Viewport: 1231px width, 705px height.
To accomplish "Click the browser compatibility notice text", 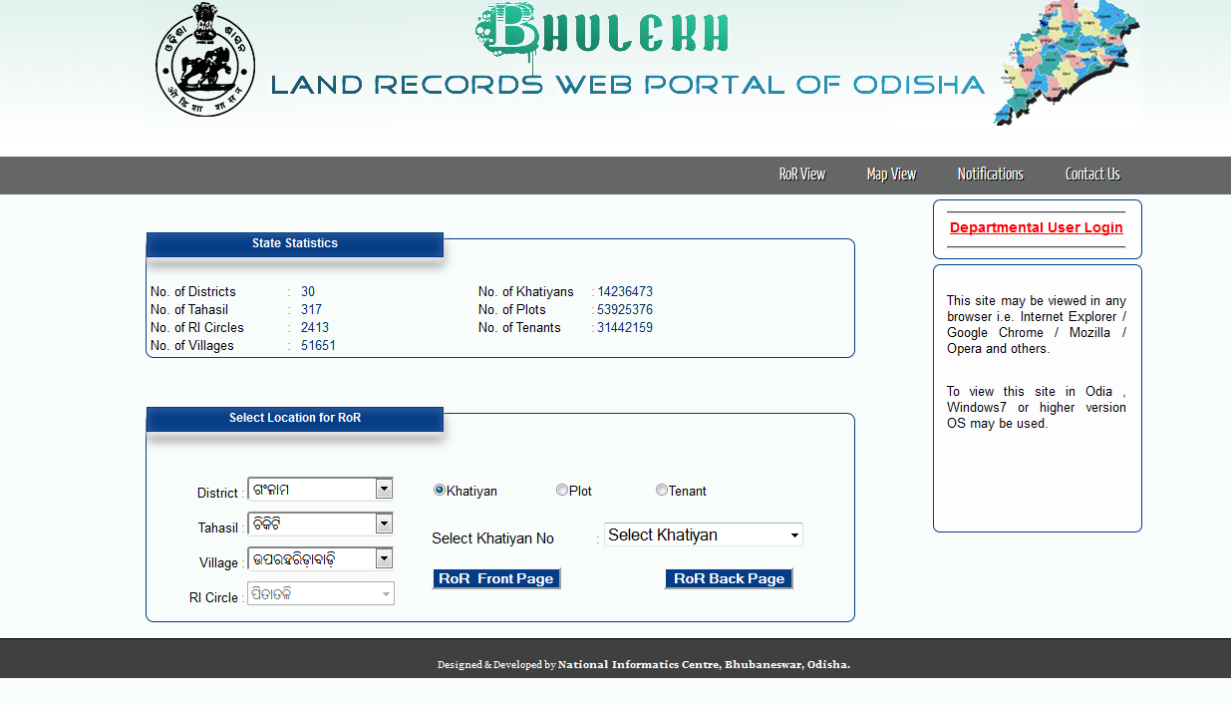I will point(1037,325).
